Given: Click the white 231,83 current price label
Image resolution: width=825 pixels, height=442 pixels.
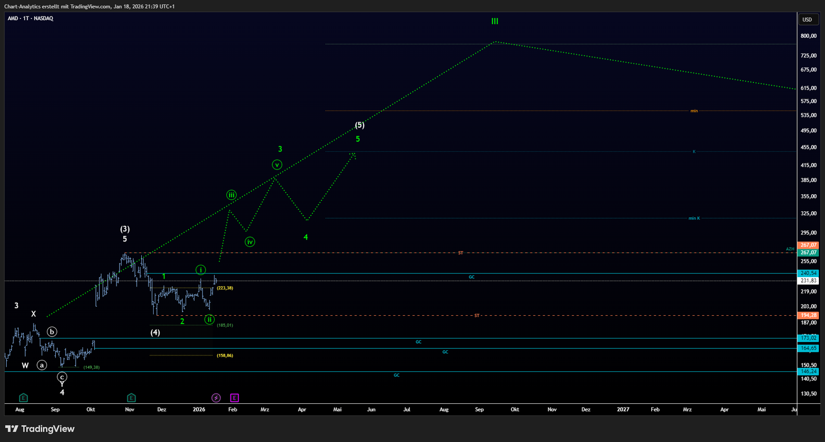Looking at the screenshot, I should tap(808, 281).
